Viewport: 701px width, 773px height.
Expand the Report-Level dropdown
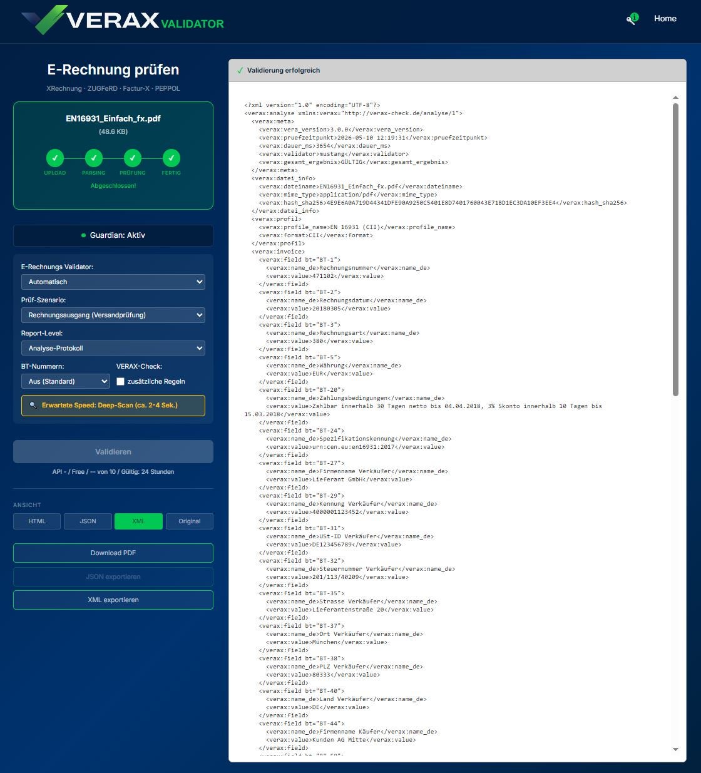(113, 348)
